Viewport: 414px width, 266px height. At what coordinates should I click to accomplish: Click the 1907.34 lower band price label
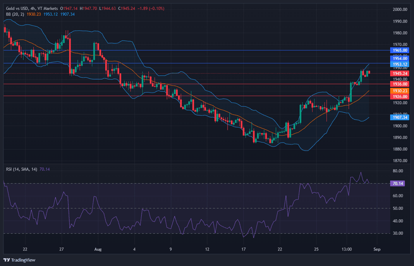pyautogui.click(x=399, y=117)
